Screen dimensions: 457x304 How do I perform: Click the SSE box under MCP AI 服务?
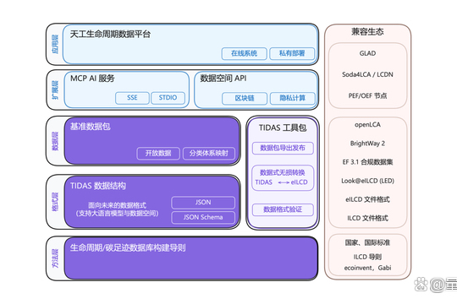pos(132,98)
